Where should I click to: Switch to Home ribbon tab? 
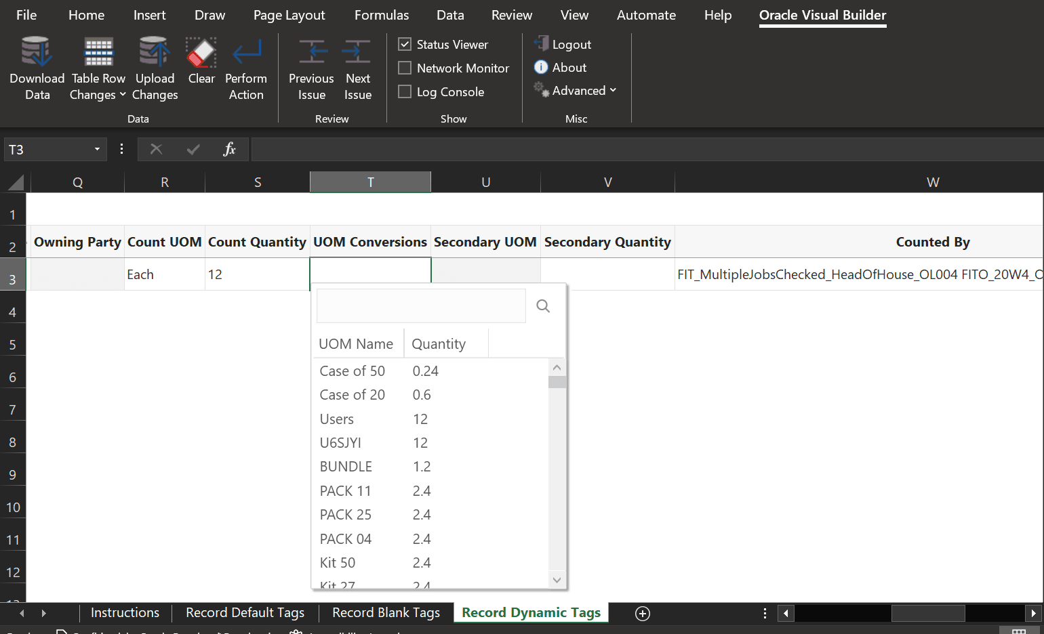[86, 15]
